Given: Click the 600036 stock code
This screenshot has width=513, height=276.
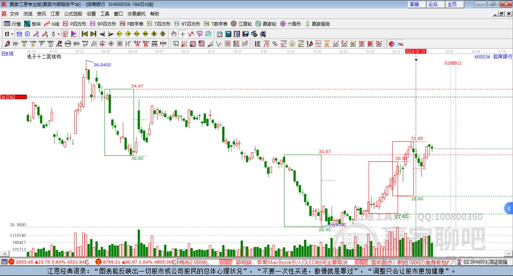Looking at the screenshot, I should click(x=482, y=57).
